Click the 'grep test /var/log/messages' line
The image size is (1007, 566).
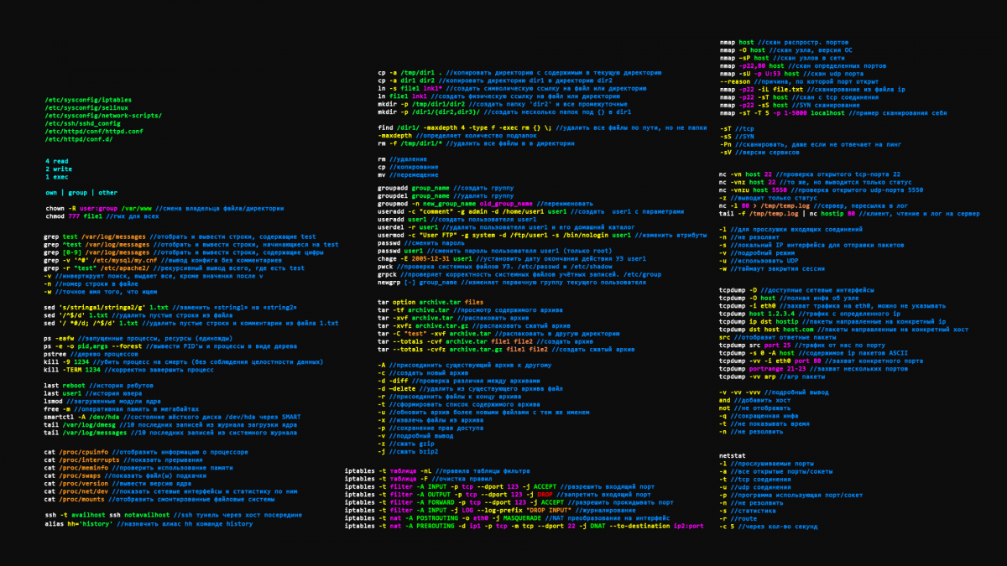[x=180, y=237]
